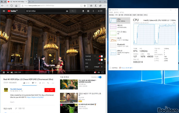Screen dimensions: 179x113
Task: Select GPU 0 in the performance list
Action: point(120,52)
